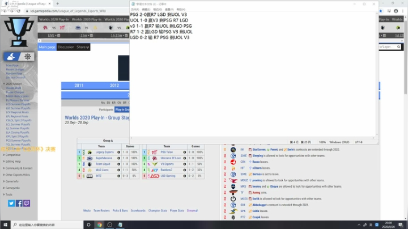The image size is (408, 229).
Task: Expand the Competitive sidebar section
Action: [12, 155]
